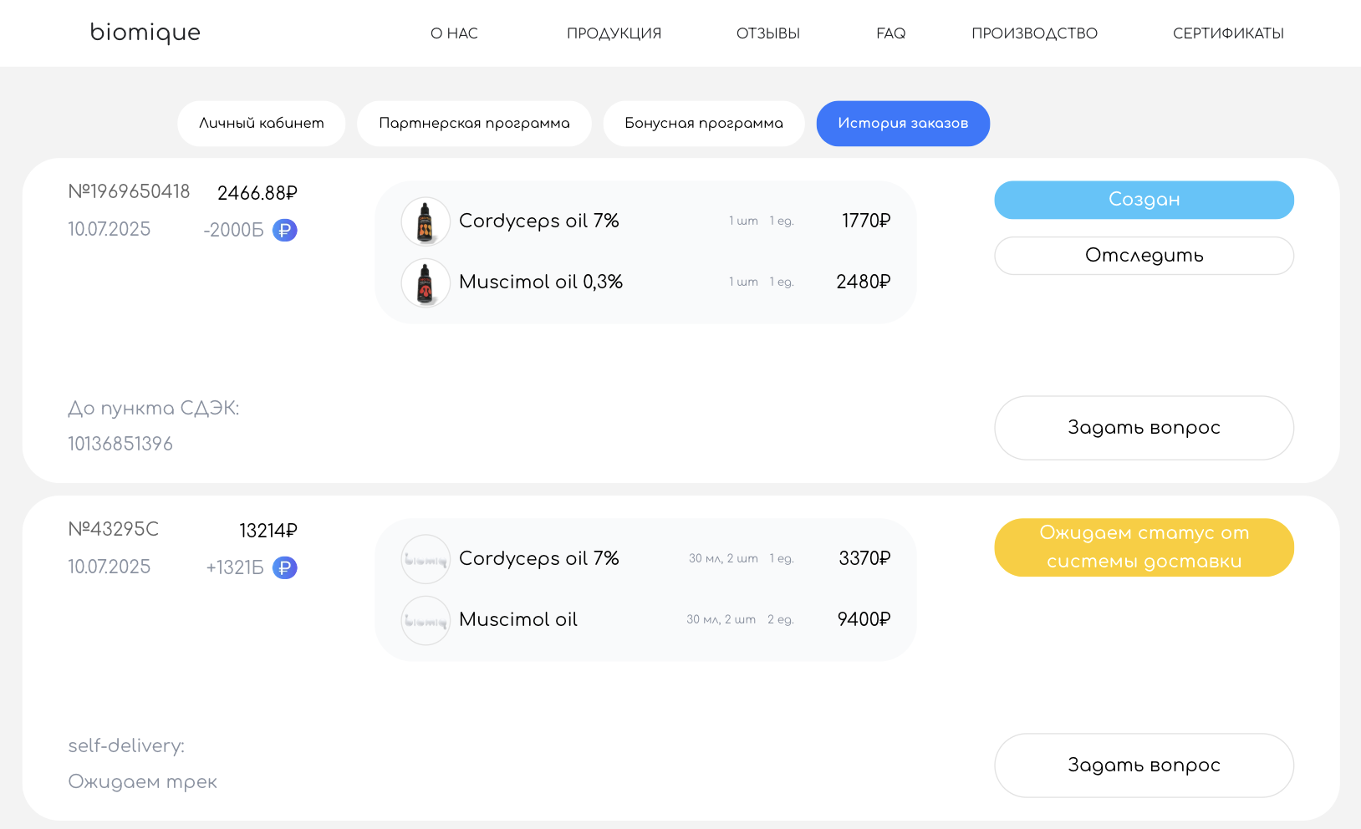Click the bonus ruble icon next to -2000Б

(x=285, y=230)
